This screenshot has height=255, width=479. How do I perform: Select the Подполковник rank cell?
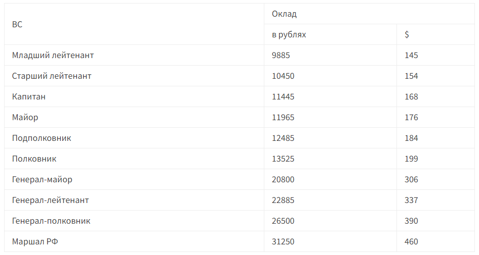[42, 138]
